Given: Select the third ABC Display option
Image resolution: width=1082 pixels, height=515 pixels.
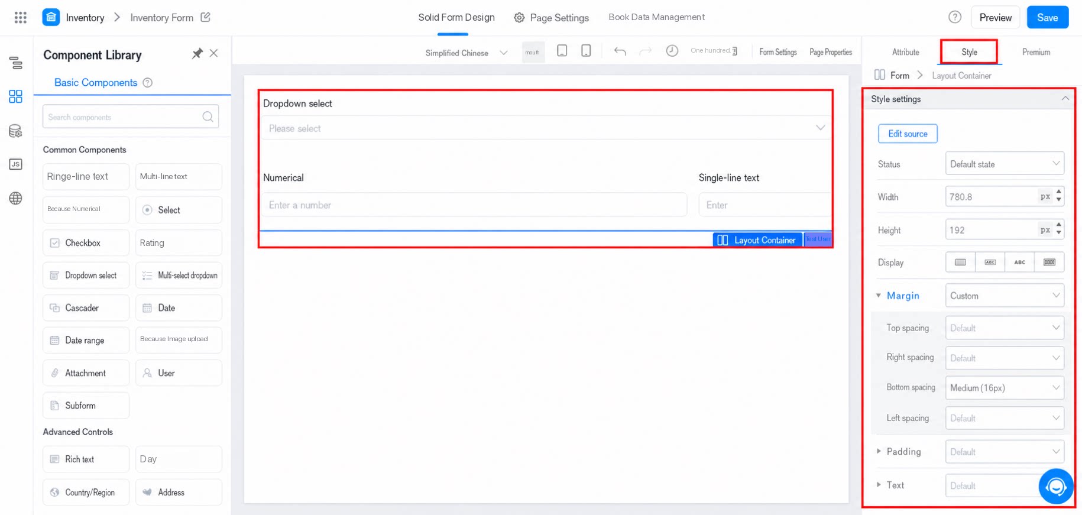Looking at the screenshot, I should pos(1020,263).
